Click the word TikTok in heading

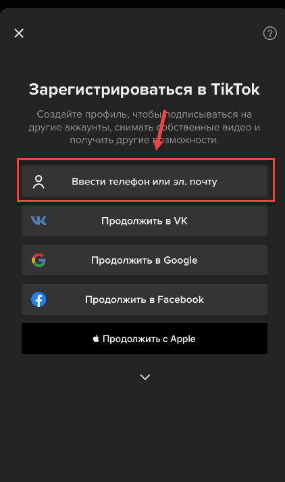point(236,89)
